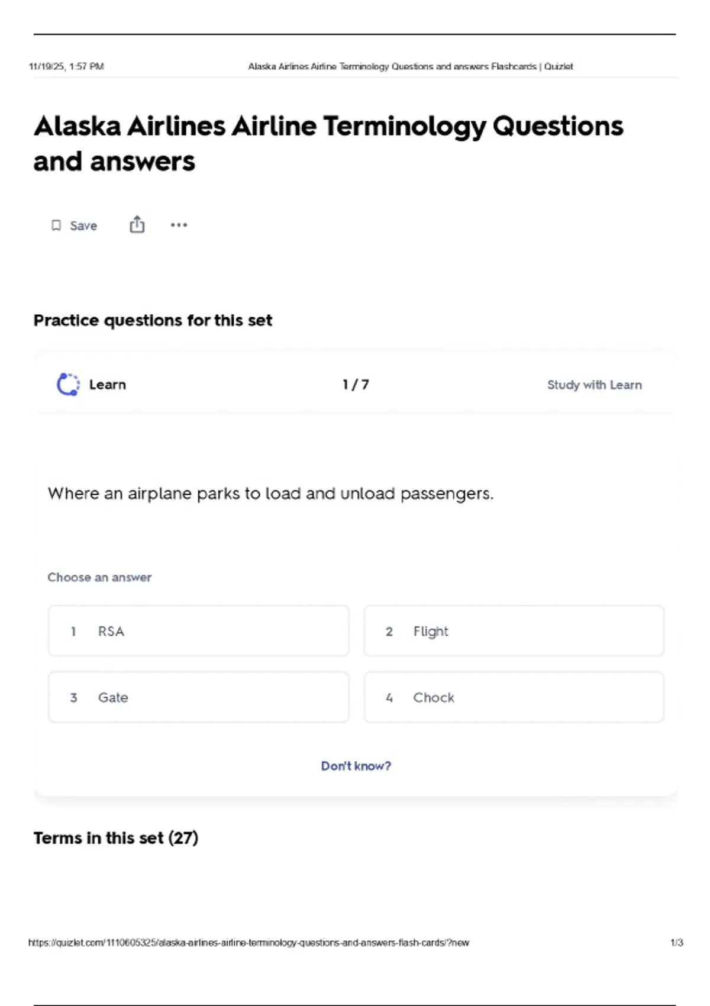Click the small page header title ending in Quizlet
The width and height of the screenshot is (710, 1006).
pos(410,66)
